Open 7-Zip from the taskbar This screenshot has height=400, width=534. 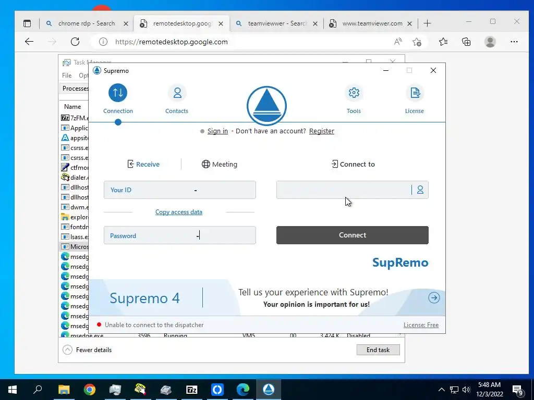192,390
